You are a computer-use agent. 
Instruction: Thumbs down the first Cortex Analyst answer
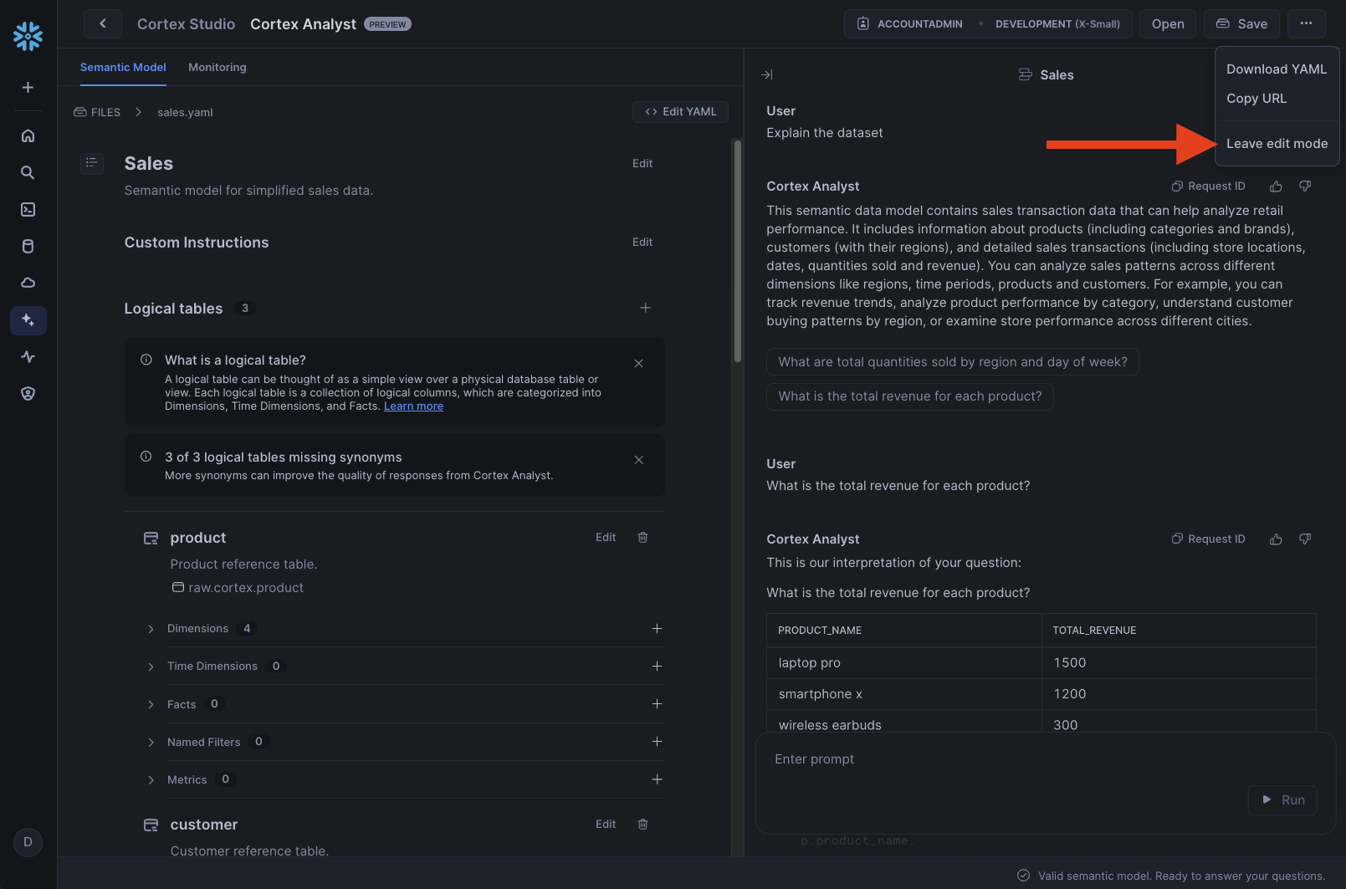pyautogui.click(x=1305, y=186)
